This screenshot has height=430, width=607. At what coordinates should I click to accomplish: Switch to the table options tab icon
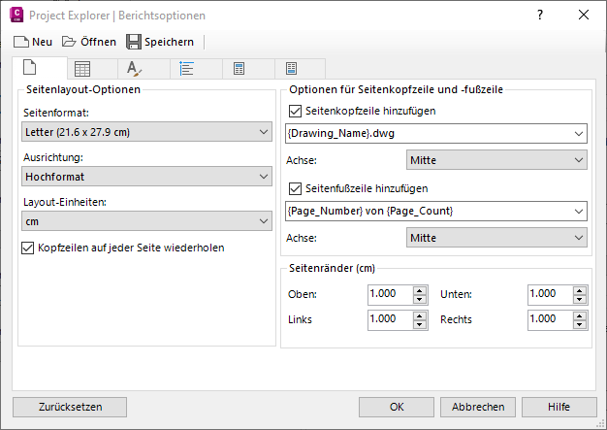point(82,68)
